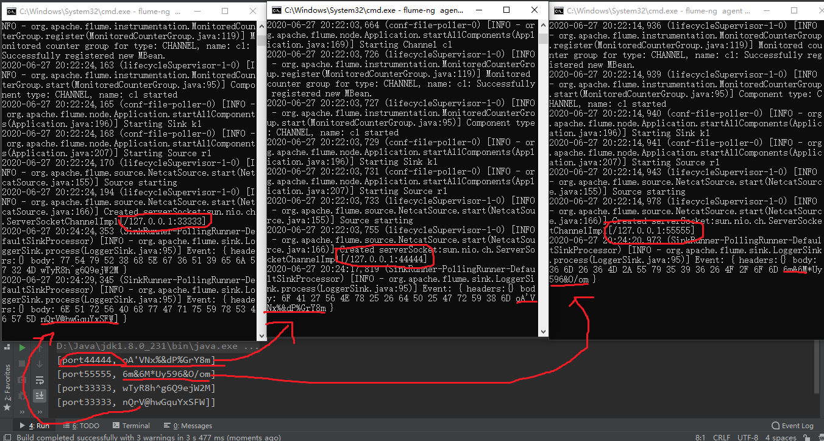Click the camera dump threads icon

22,379
